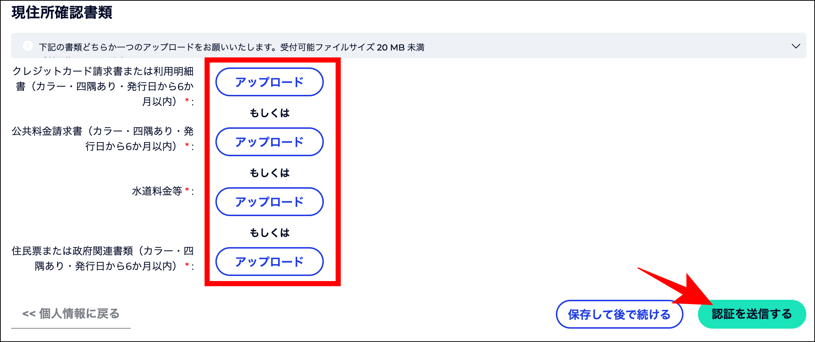Click the first もしくは separator text
Image resolution: width=815 pixels, height=342 pixels.
coord(270,113)
